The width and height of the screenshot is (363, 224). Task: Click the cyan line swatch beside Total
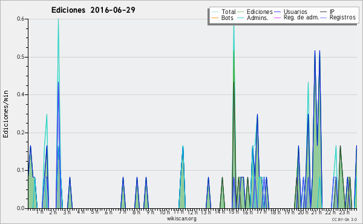point(215,12)
